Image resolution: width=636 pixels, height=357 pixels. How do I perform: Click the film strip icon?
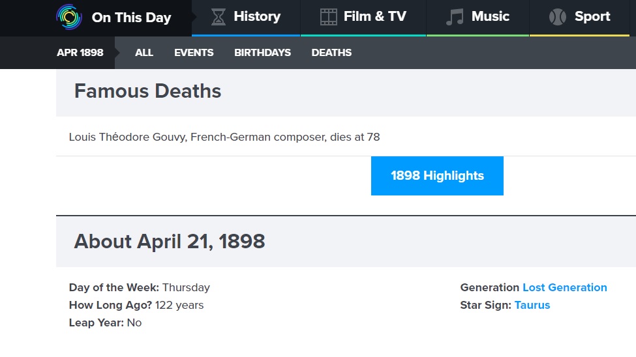pyautogui.click(x=329, y=17)
